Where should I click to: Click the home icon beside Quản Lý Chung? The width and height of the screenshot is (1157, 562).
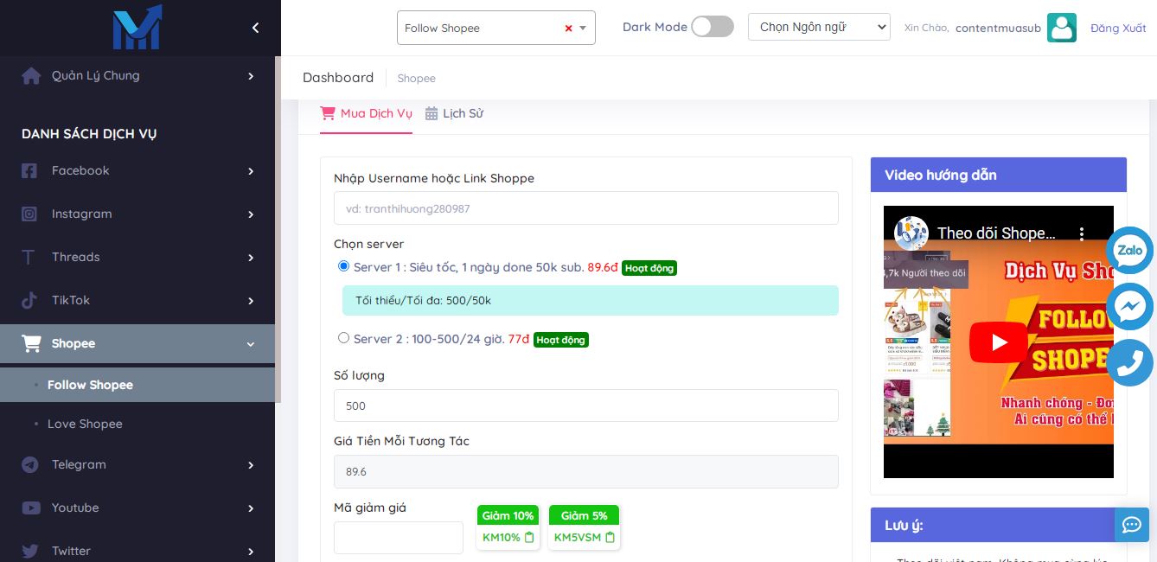pos(31,76)
